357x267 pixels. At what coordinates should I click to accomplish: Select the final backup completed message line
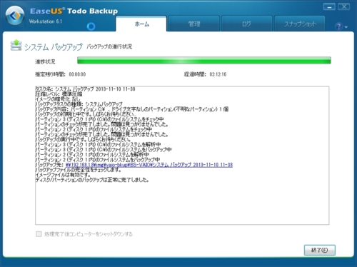tap(92, 180)
